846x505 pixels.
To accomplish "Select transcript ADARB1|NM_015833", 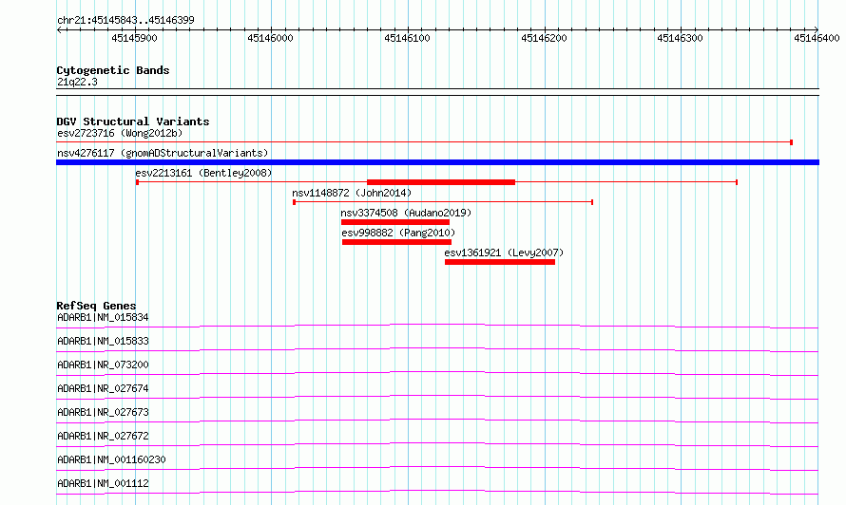I will (103, 341).
